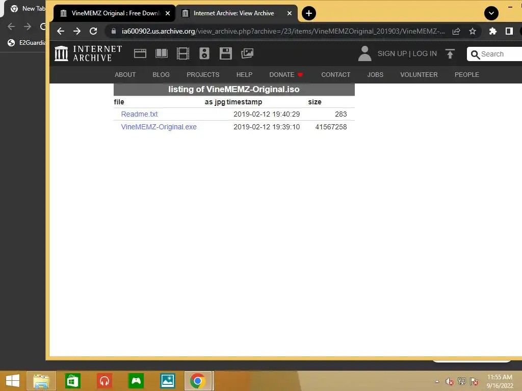Click timestamp 2019-02-12 19:40:29
The height and width of the screenshot is (391, 522).
267,114
